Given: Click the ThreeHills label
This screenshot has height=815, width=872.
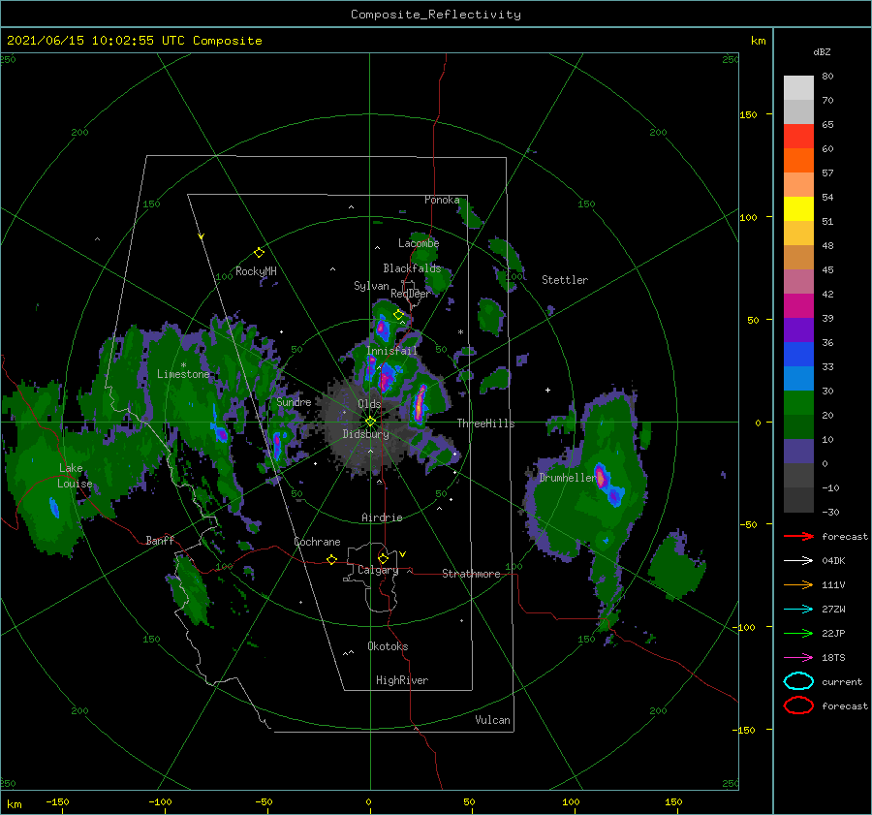Looking at the screenshot, I should coord(485,423).
